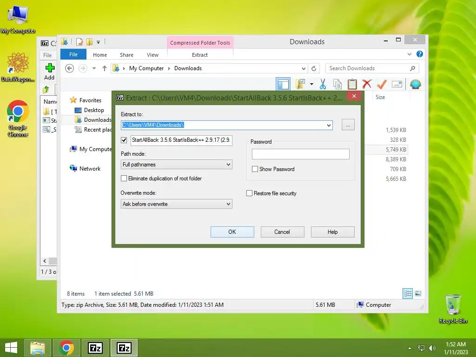Click the Help button in Extract dialog
Viewport: 476px width, 357px height.
coord(333,232)
